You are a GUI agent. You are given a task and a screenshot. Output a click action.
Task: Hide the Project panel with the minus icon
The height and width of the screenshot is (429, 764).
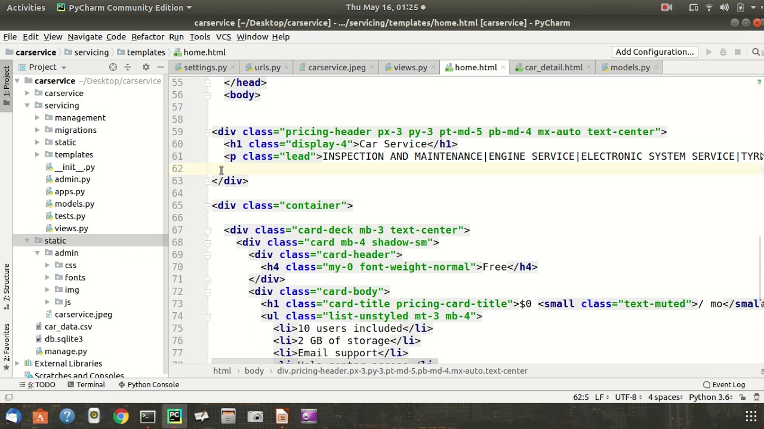coord(161,67)
